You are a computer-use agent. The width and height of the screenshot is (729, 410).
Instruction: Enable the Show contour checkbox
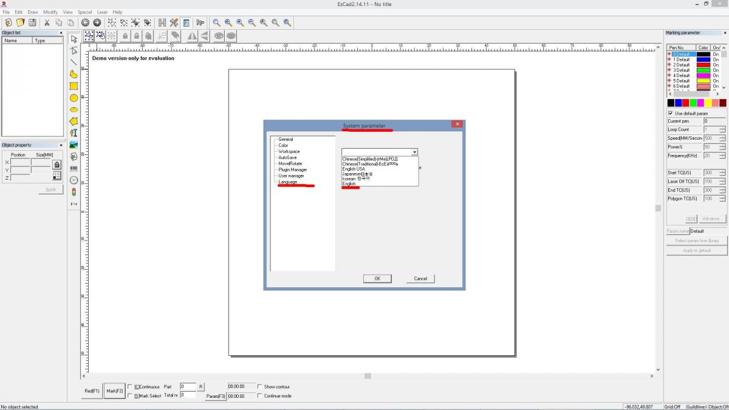click(x=260, y=387)
